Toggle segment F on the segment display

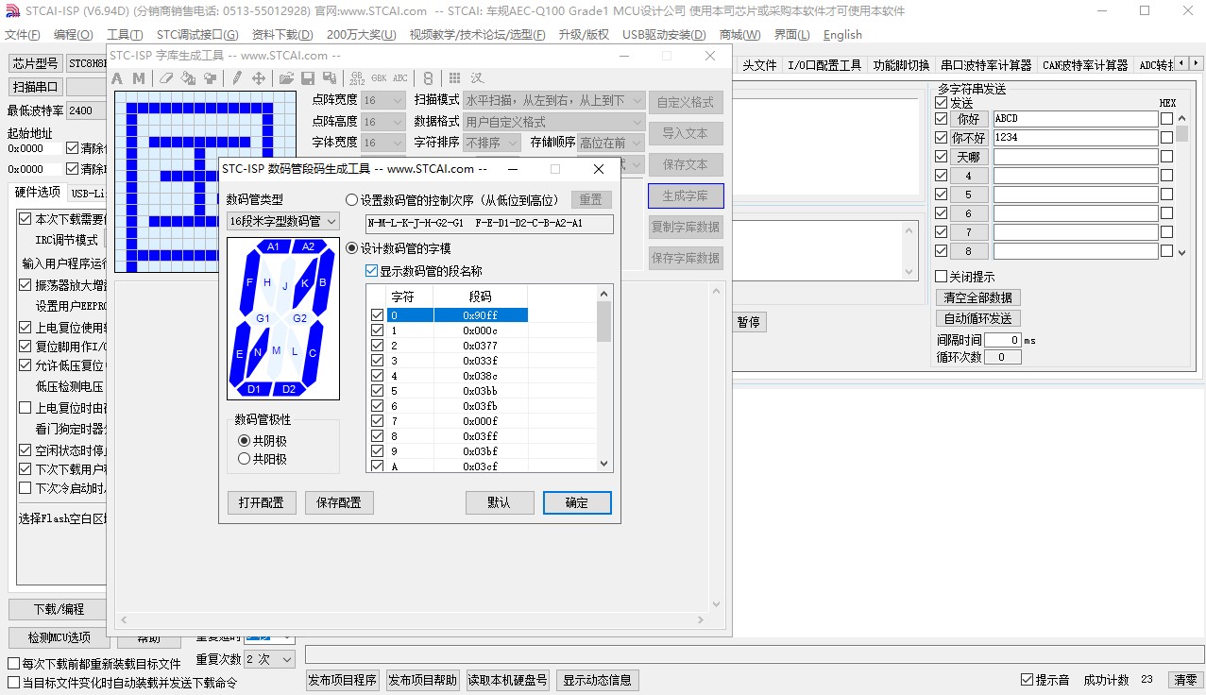point(249,282)
